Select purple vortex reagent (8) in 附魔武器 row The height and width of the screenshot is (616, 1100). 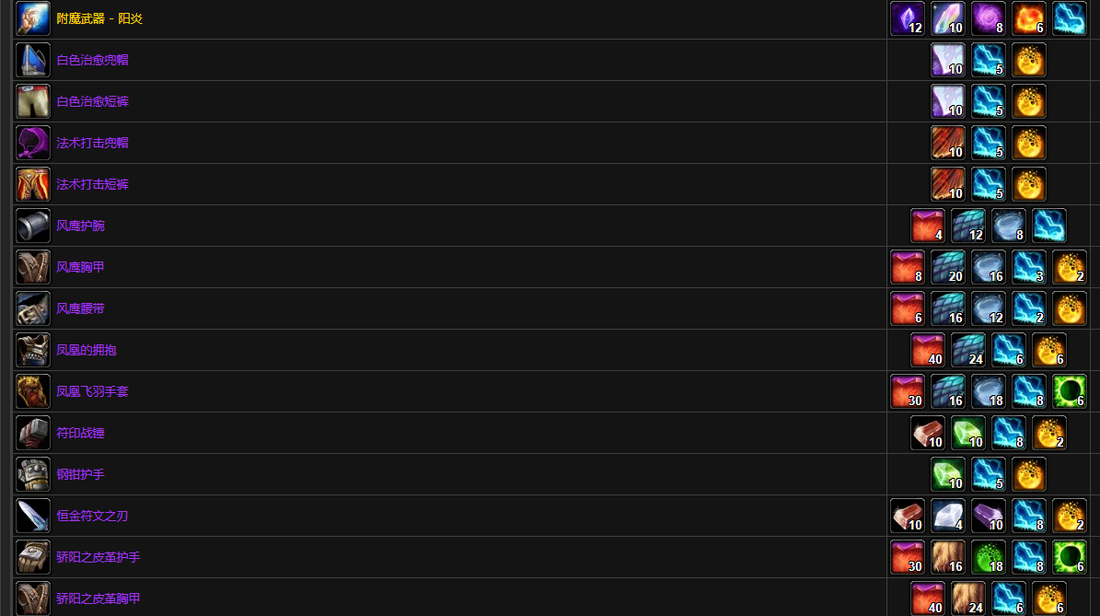tap(989, 18)
